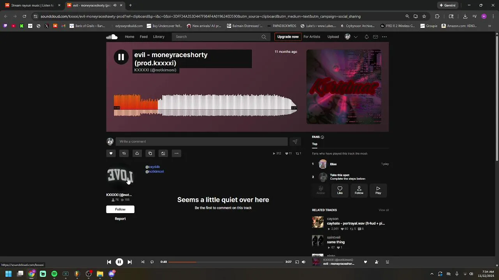Open the KXXXXI (@notkimoni) artist link in the header
Image resolution: width=499 pixels, height=280 pixels.
click(155, 70)
